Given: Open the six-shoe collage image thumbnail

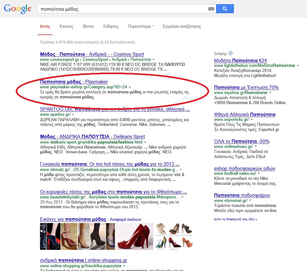Looking at the screenshot, I should click(x=174, y=237).
